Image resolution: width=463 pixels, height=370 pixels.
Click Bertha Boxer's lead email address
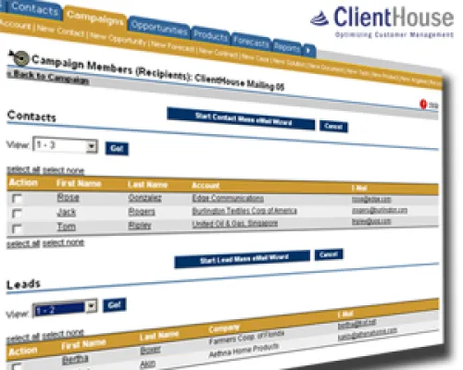pyautogui.click(x=357, y=324)
